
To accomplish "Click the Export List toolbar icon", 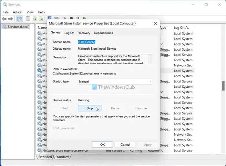I will click(x=41, y=19).
